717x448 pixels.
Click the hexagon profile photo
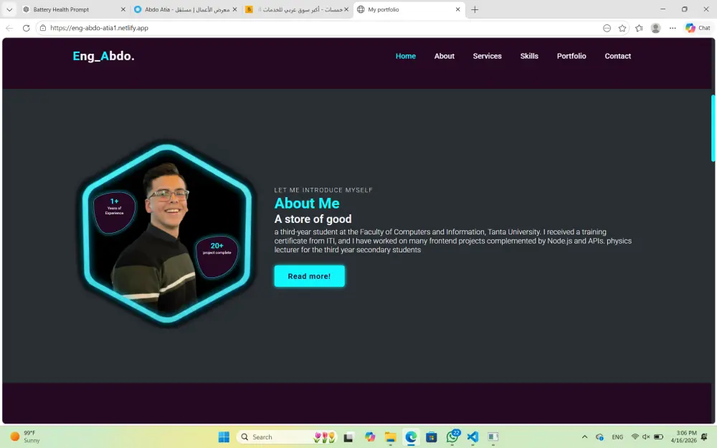tap(167, 234)
